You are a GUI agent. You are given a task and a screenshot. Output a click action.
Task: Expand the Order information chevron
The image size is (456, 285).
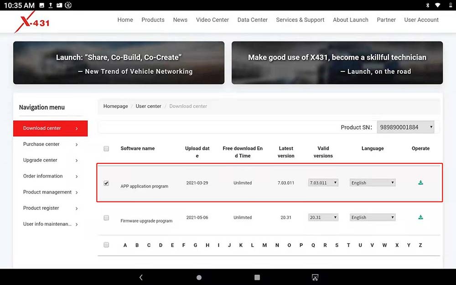click(77, 177)
